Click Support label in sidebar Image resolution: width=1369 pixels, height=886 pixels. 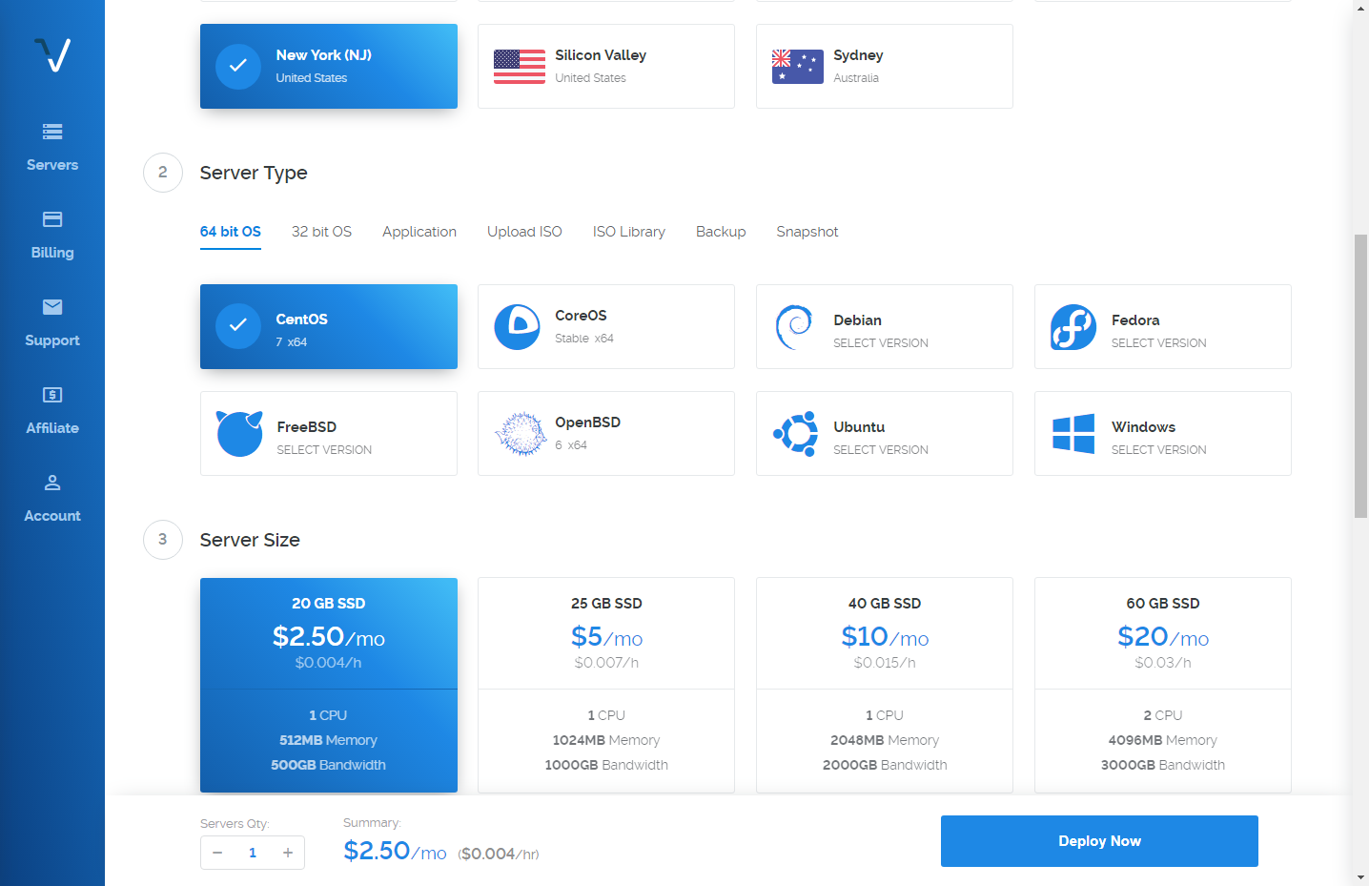[52, 340]
